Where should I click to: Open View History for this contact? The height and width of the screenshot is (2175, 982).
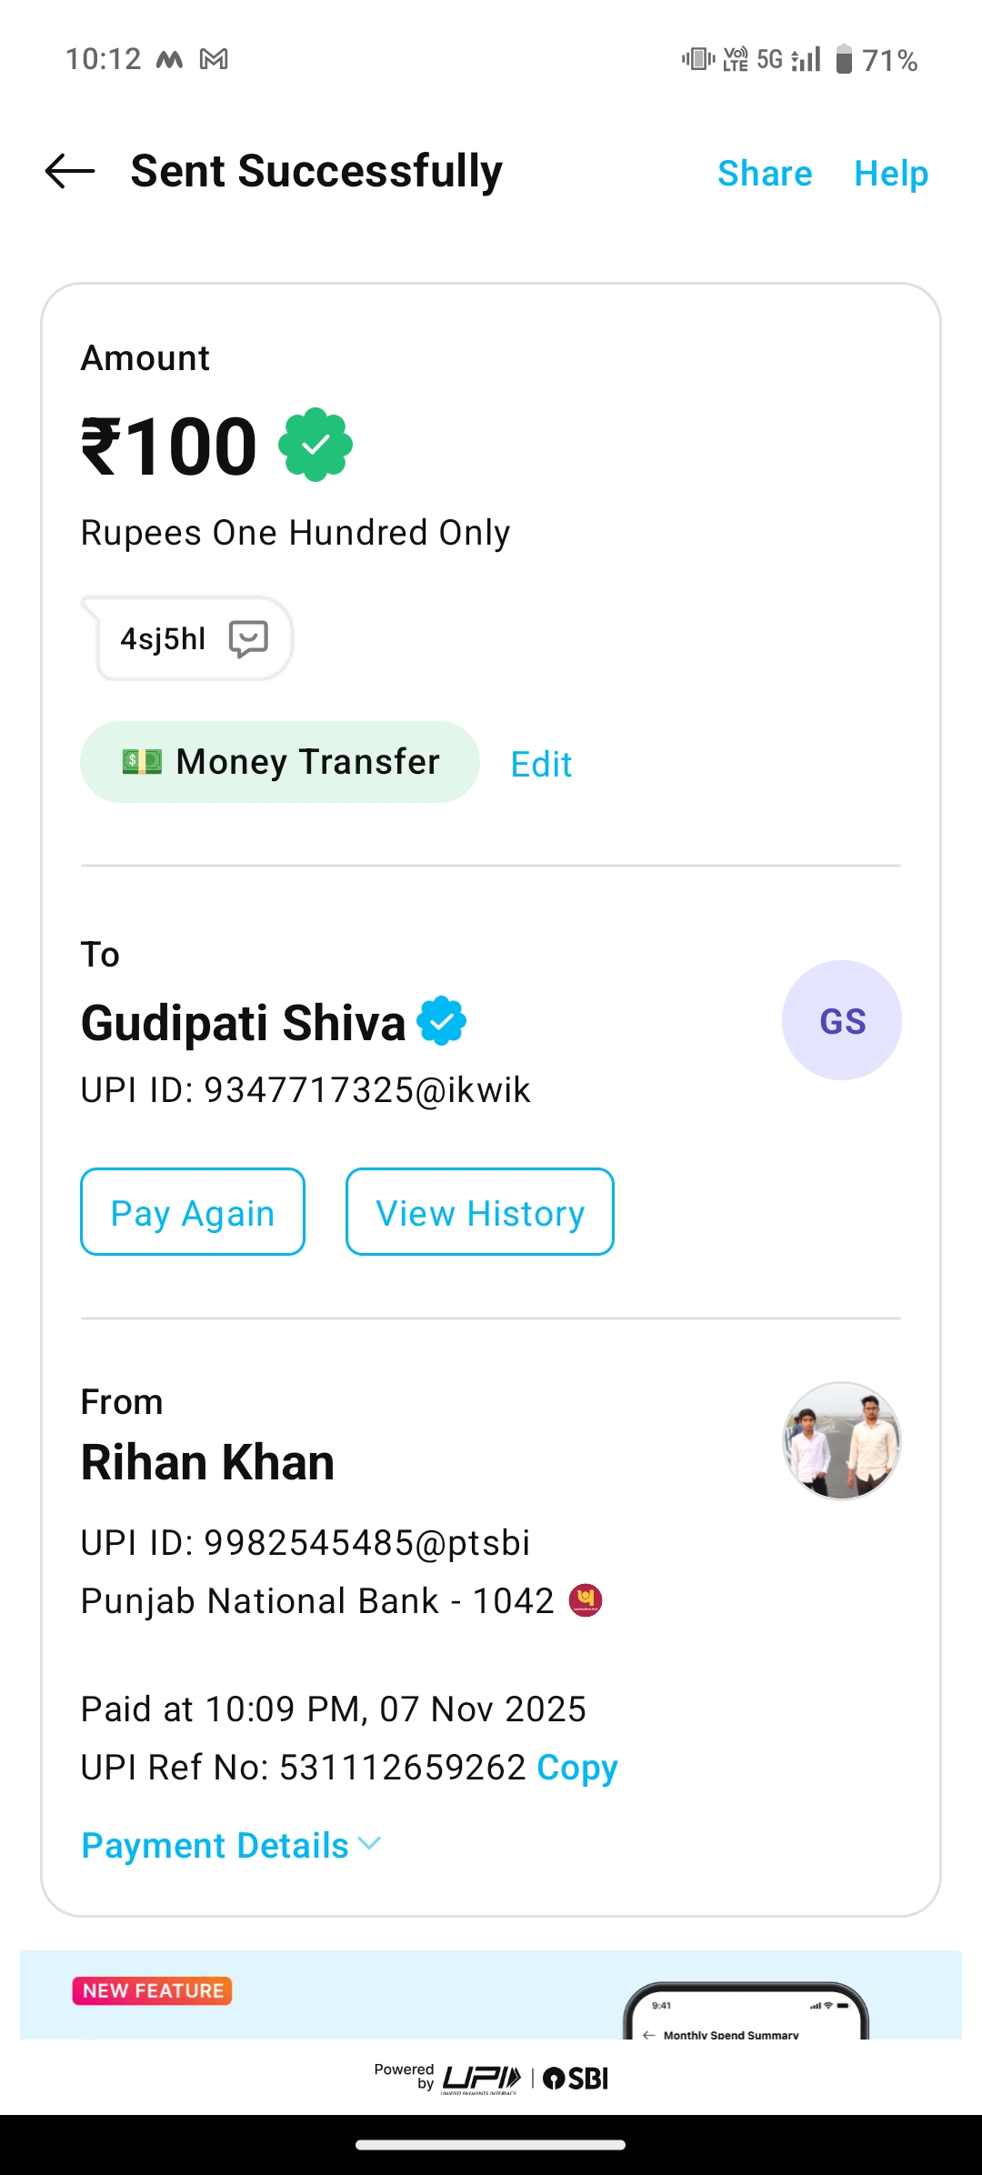(479, 1212)
